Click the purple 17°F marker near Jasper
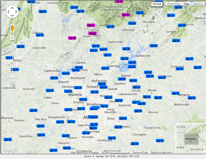 [91, 26]
